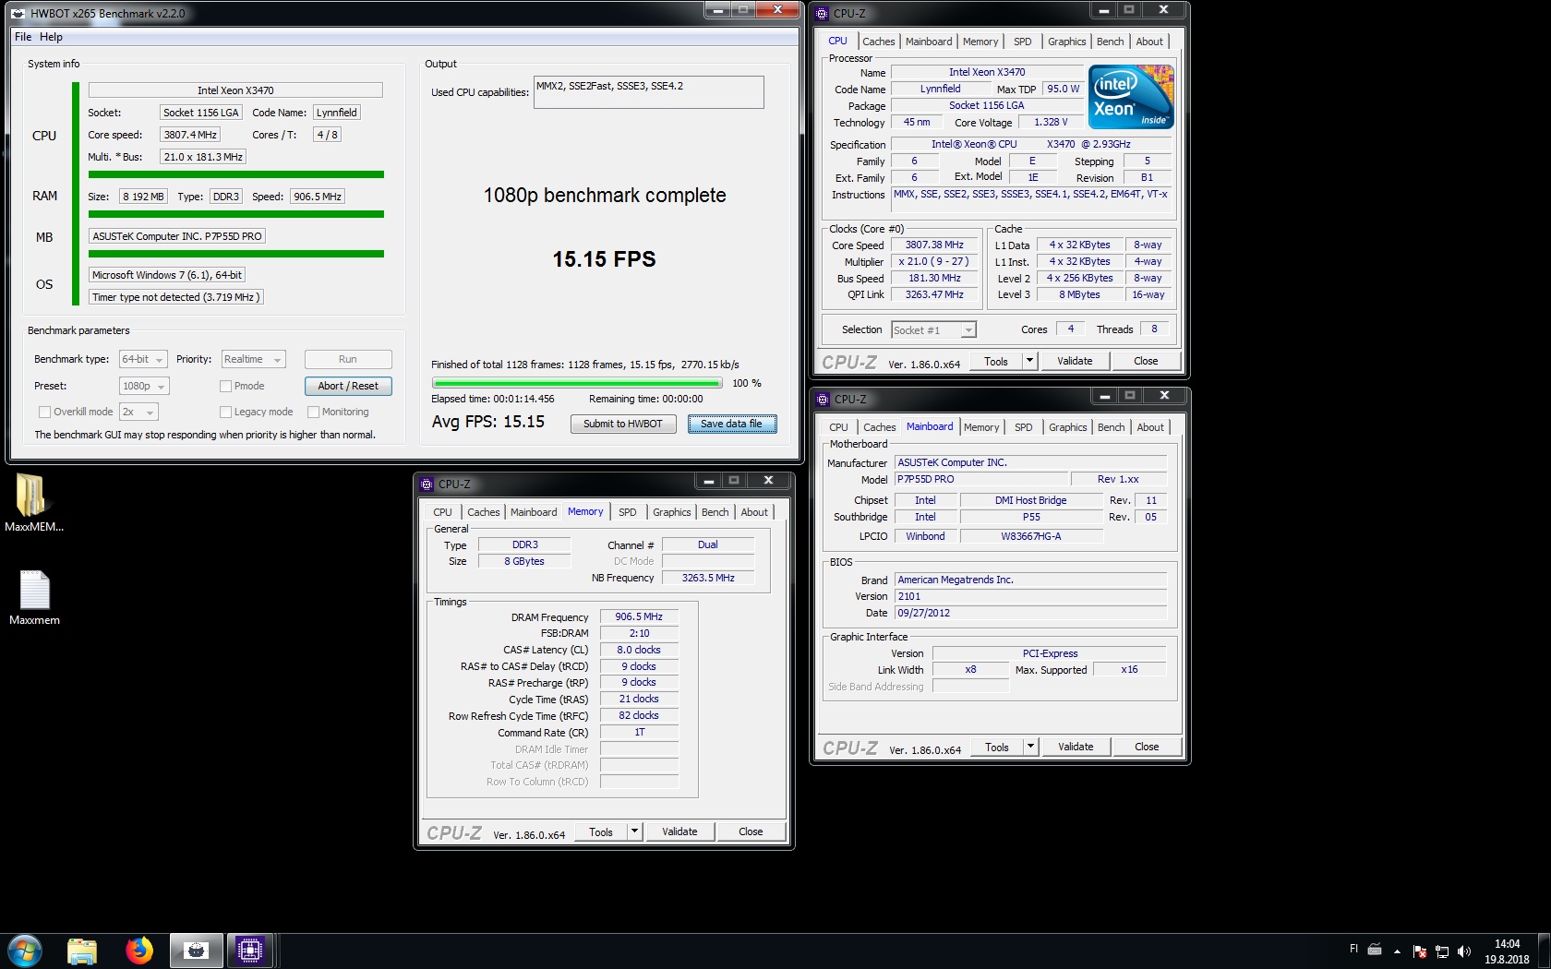1551x969 pixels.
Task: Expand Tools arrow in CPU-Z Memory window
Action: point(635,831)
